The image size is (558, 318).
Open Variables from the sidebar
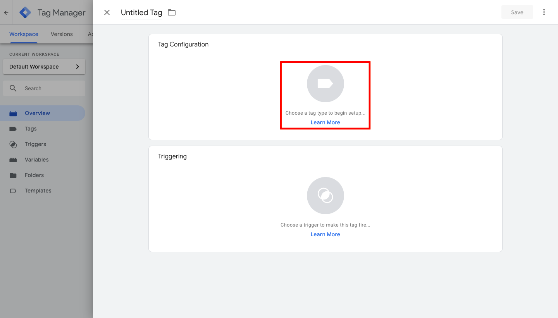[x=13, y=160]
